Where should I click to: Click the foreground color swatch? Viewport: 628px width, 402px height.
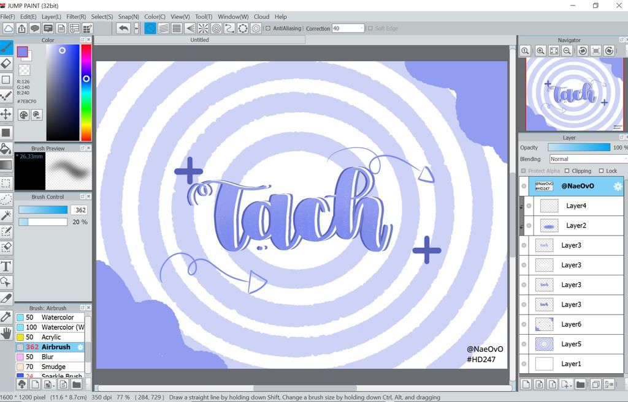(x=22, y=51)
